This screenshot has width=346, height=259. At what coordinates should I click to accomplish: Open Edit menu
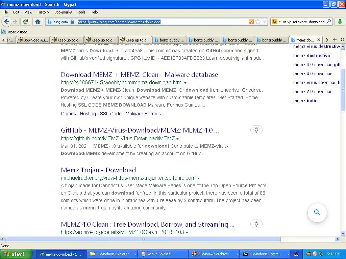pyautogui.click(x=16, y=12)
